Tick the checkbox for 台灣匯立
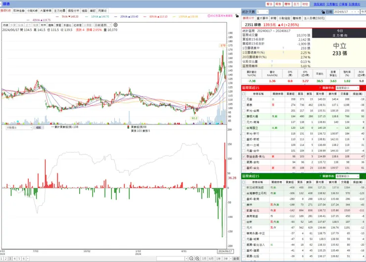Screen dimensions: 366x262 pyautogui.click(x=244, y=128)
